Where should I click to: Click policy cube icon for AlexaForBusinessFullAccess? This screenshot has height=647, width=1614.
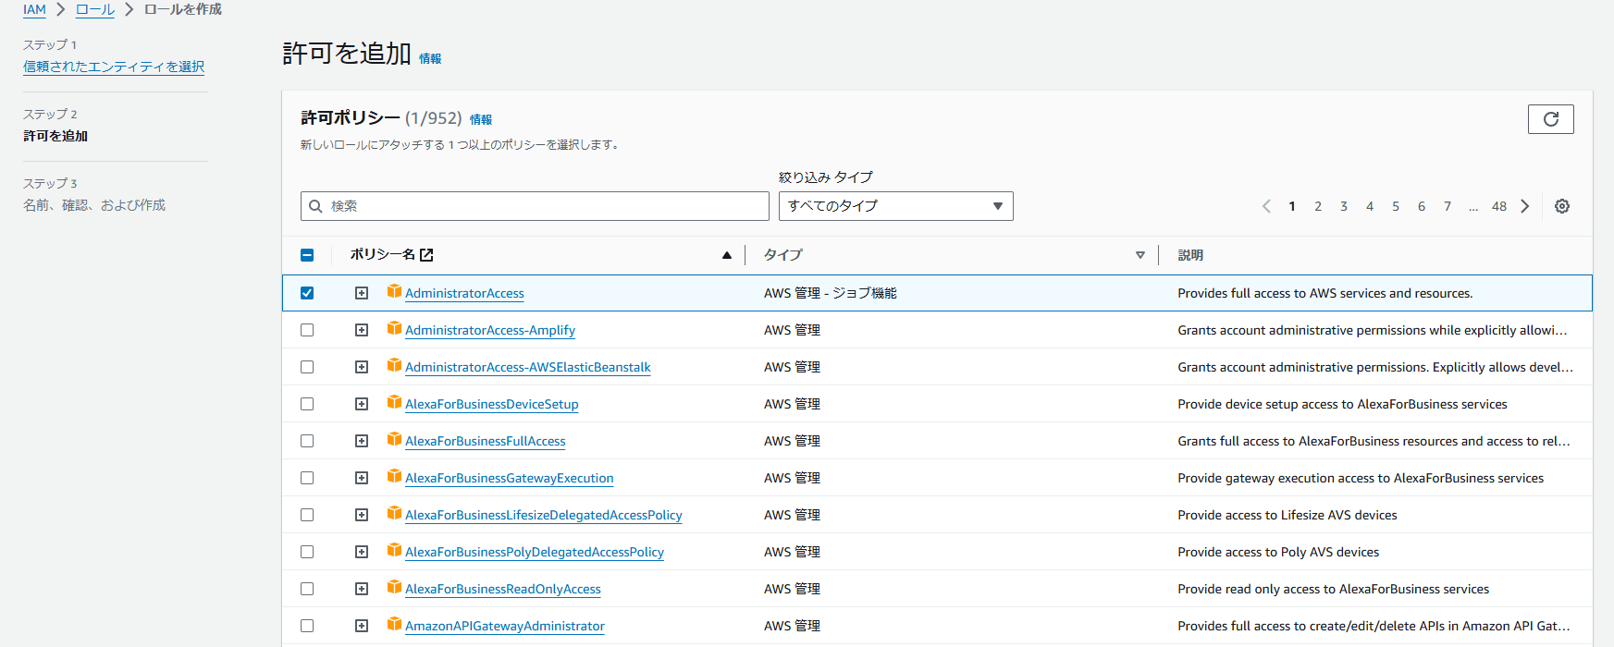tap(394, 439)
